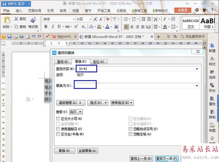
Task: Click the Undo arrow in quick toolbar
Action: point(33,37)
